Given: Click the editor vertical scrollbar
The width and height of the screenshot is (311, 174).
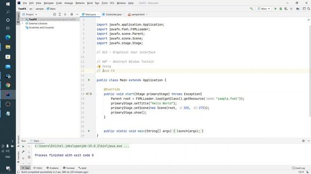Looking at the screenshot, I should click(310, 71).
